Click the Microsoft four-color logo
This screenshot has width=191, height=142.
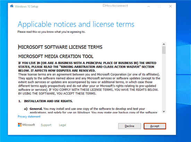tap(20, 125)
